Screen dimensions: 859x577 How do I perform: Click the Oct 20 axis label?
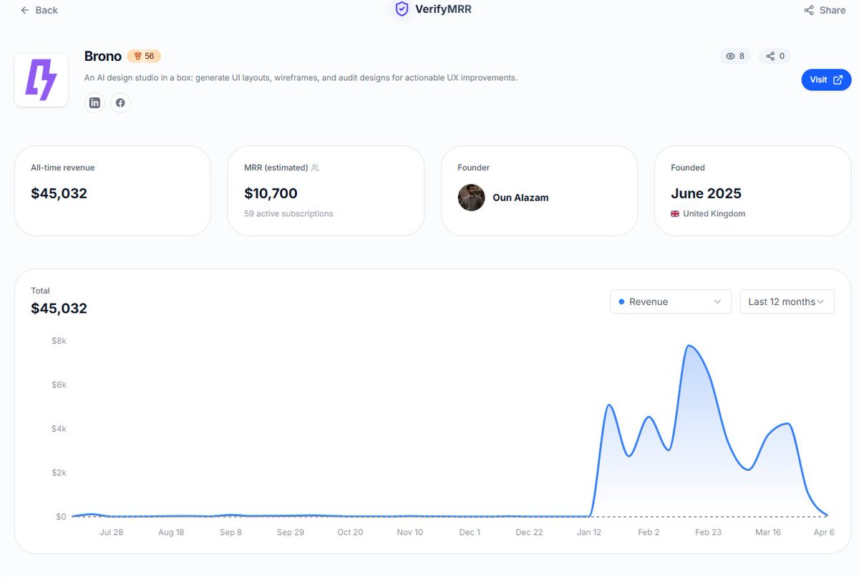350,532
